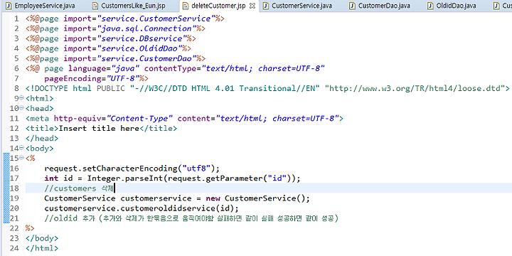
Task: Collapse the <body> fold marker at line 14
Action: 21,148
